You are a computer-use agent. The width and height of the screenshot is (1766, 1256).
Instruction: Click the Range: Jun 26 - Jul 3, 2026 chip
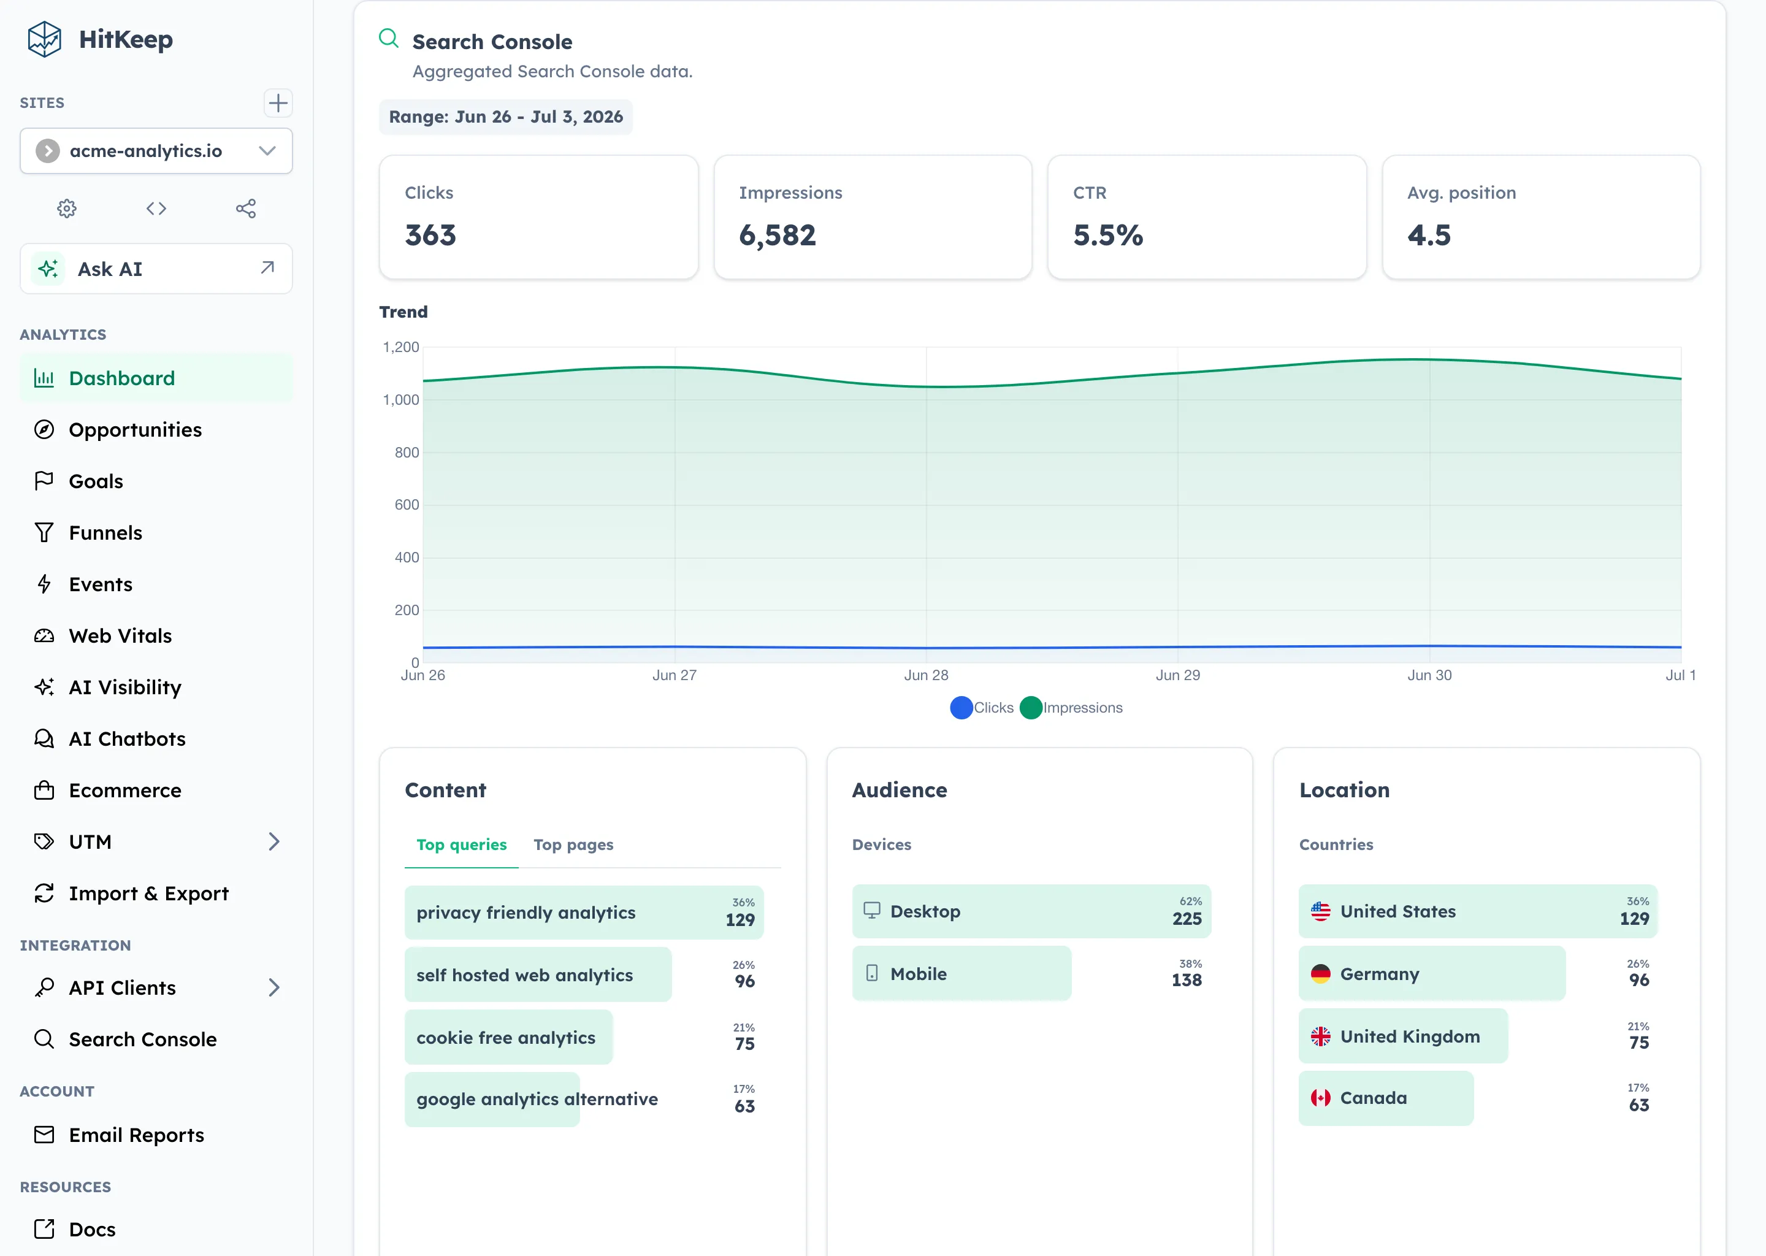point(506,117)
